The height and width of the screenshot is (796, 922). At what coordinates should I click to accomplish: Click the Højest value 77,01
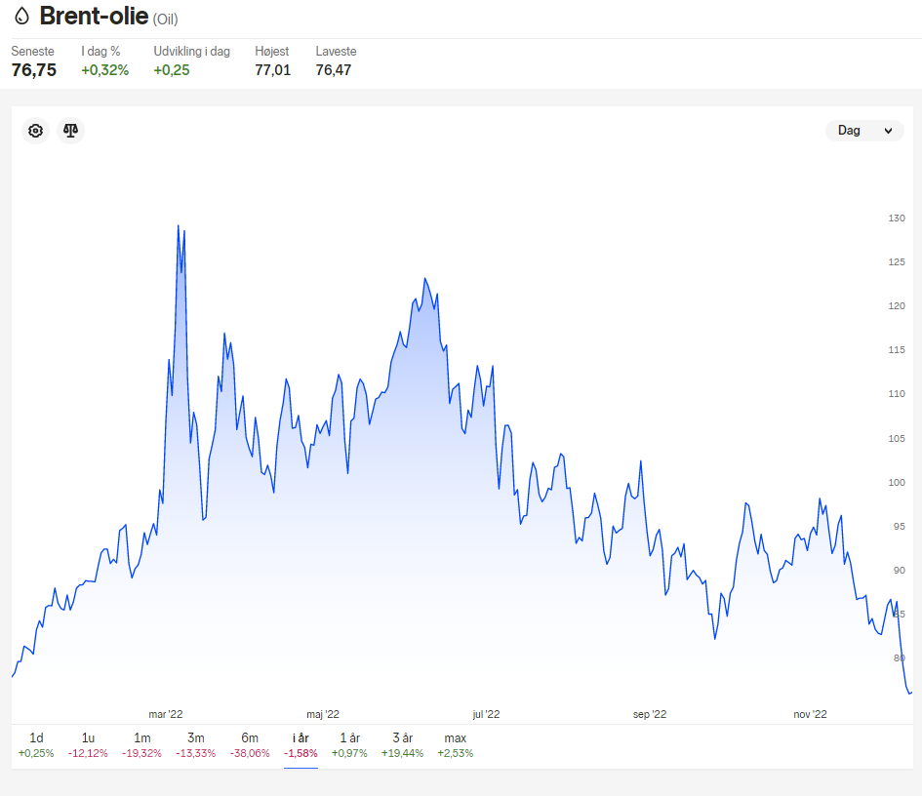coord(273,70)
